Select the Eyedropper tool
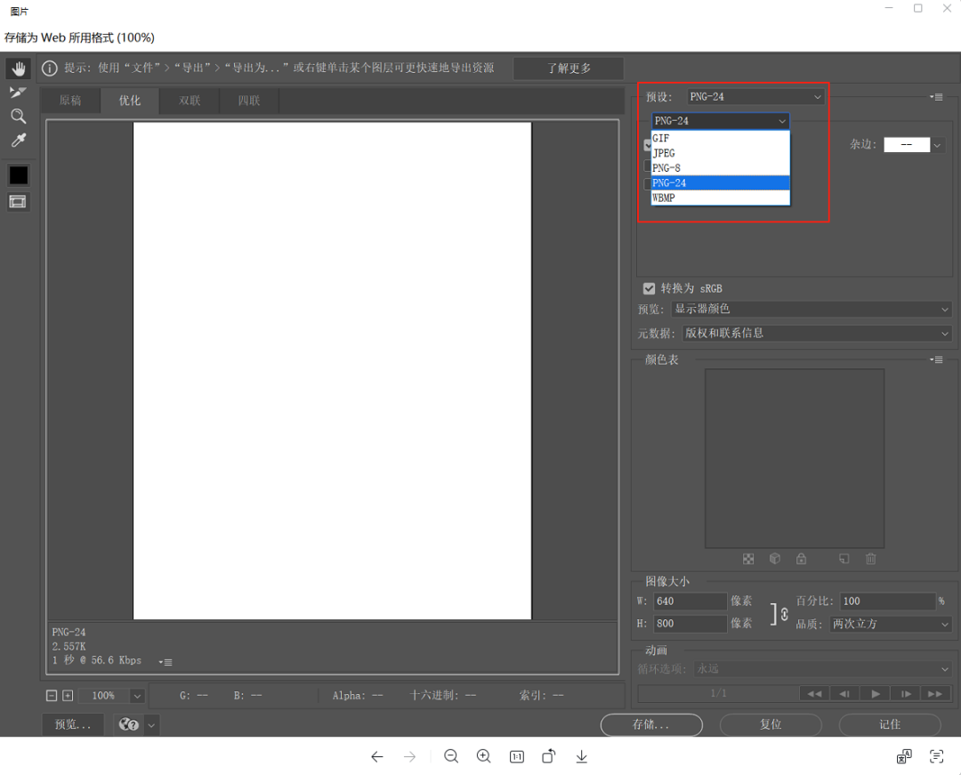Viewport: 961px width, 775px height. coord(19,140)
